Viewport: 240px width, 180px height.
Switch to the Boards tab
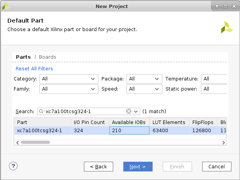coord(47,57)
